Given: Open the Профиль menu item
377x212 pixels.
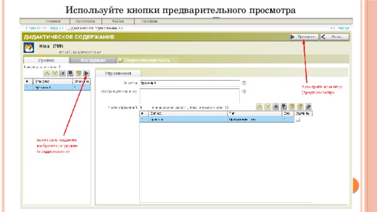Looking at the screenshot, I should (150, 21).
